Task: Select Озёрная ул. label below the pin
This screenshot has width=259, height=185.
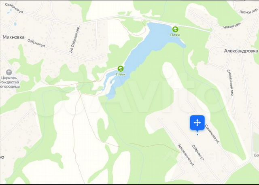Action: coord(198,153)
